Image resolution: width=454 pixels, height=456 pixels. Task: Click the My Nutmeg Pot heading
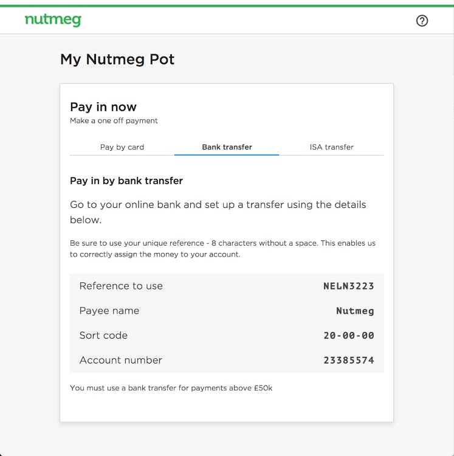coord(117,60)
